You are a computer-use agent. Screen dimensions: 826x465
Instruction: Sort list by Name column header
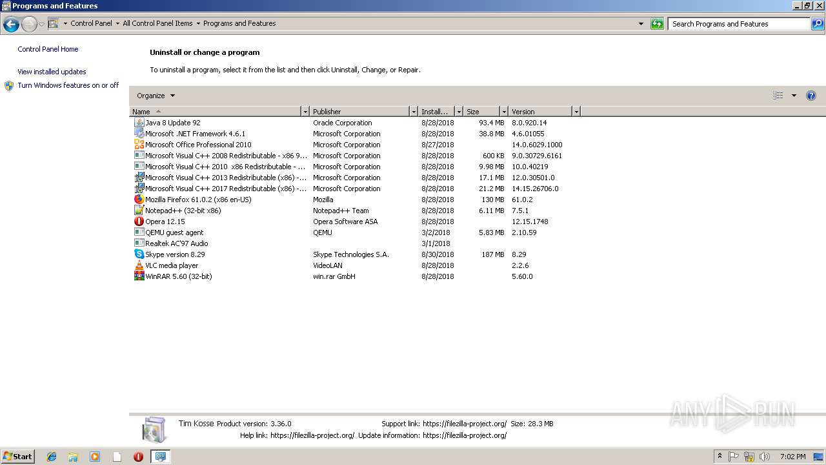[216, 112]
